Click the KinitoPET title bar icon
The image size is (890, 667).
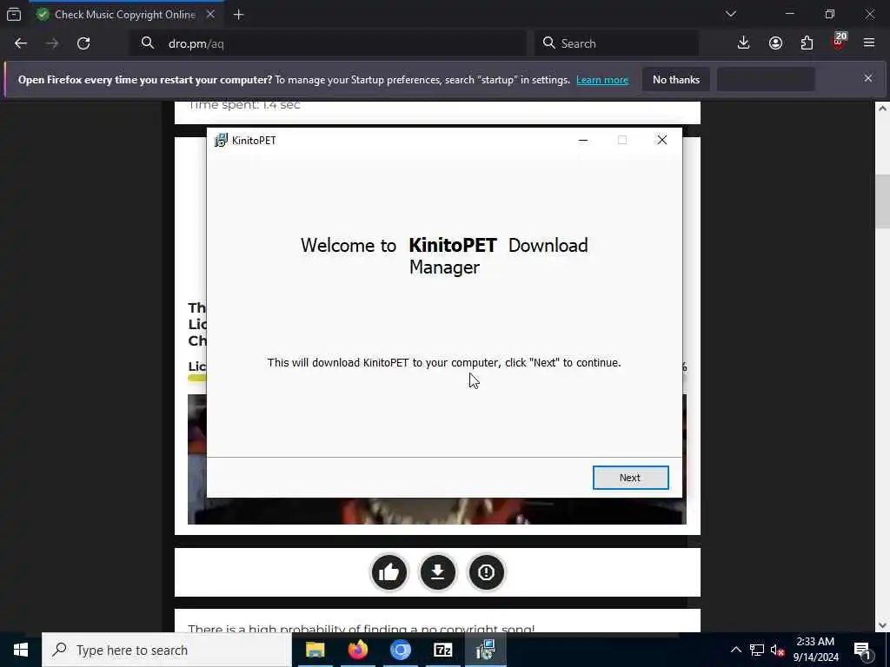pyautogui.click(x=221, y=140)
